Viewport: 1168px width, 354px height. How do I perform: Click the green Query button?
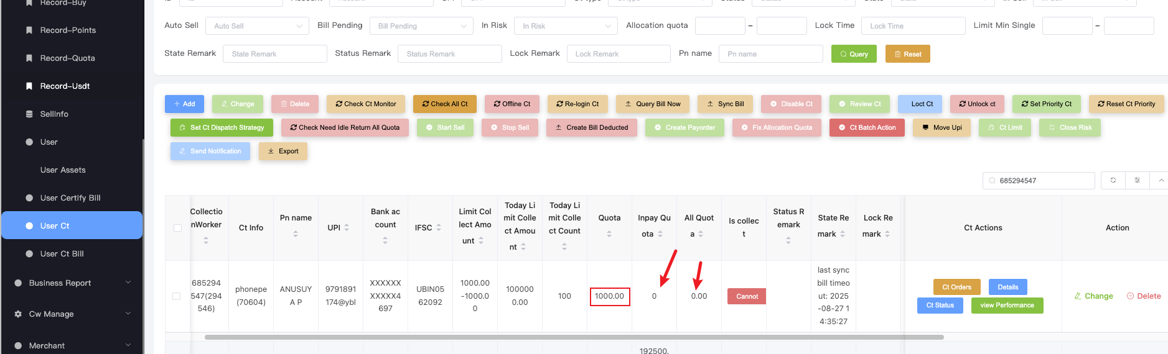(x=854, y=54)
